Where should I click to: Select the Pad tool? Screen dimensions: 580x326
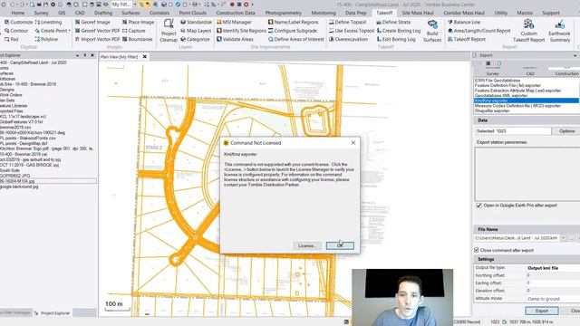12,39
